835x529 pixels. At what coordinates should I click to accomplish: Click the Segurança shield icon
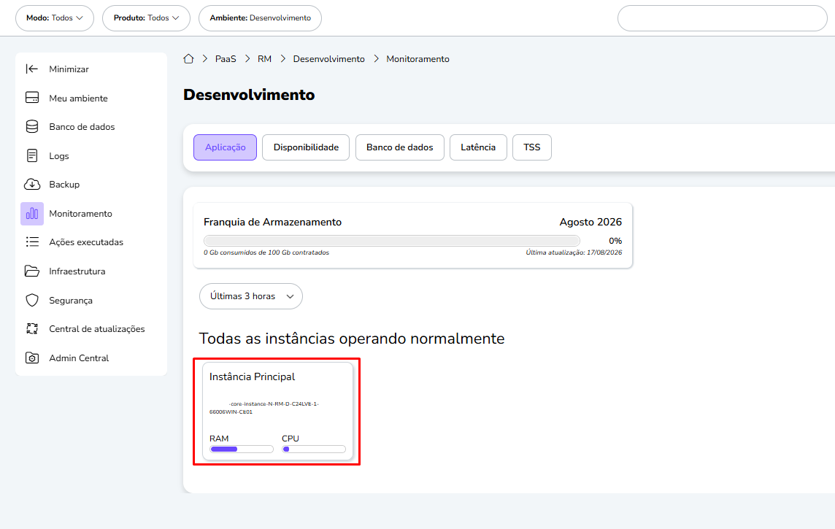pos(32,300)
